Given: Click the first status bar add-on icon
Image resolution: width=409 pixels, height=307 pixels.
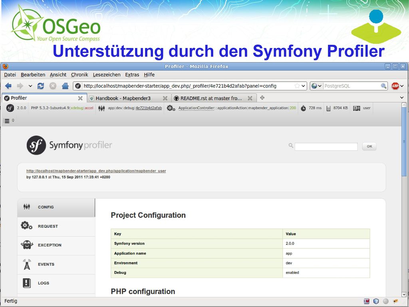Looking at the screenshot, I should click(x=367, y=301).
